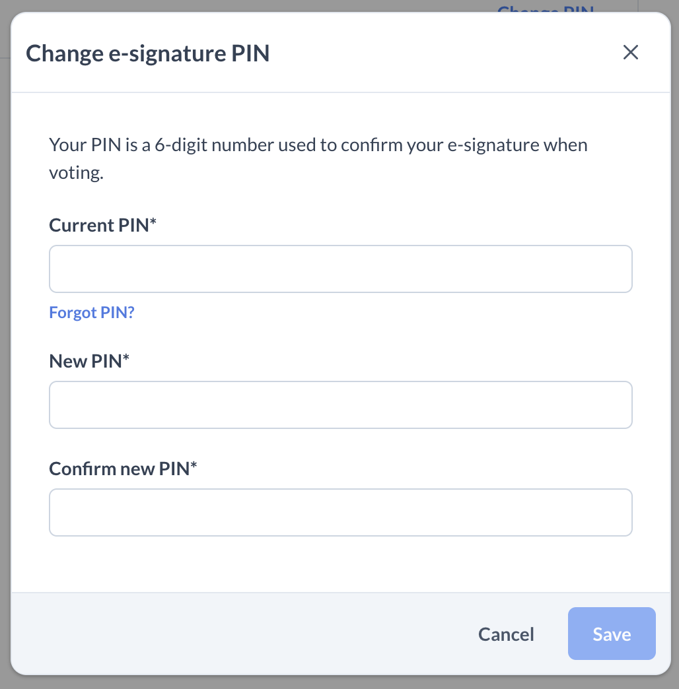This screenshot has width=679, height=689.
Task: Click the Change e-signature PIN heading
Action: tap(147, 53)
